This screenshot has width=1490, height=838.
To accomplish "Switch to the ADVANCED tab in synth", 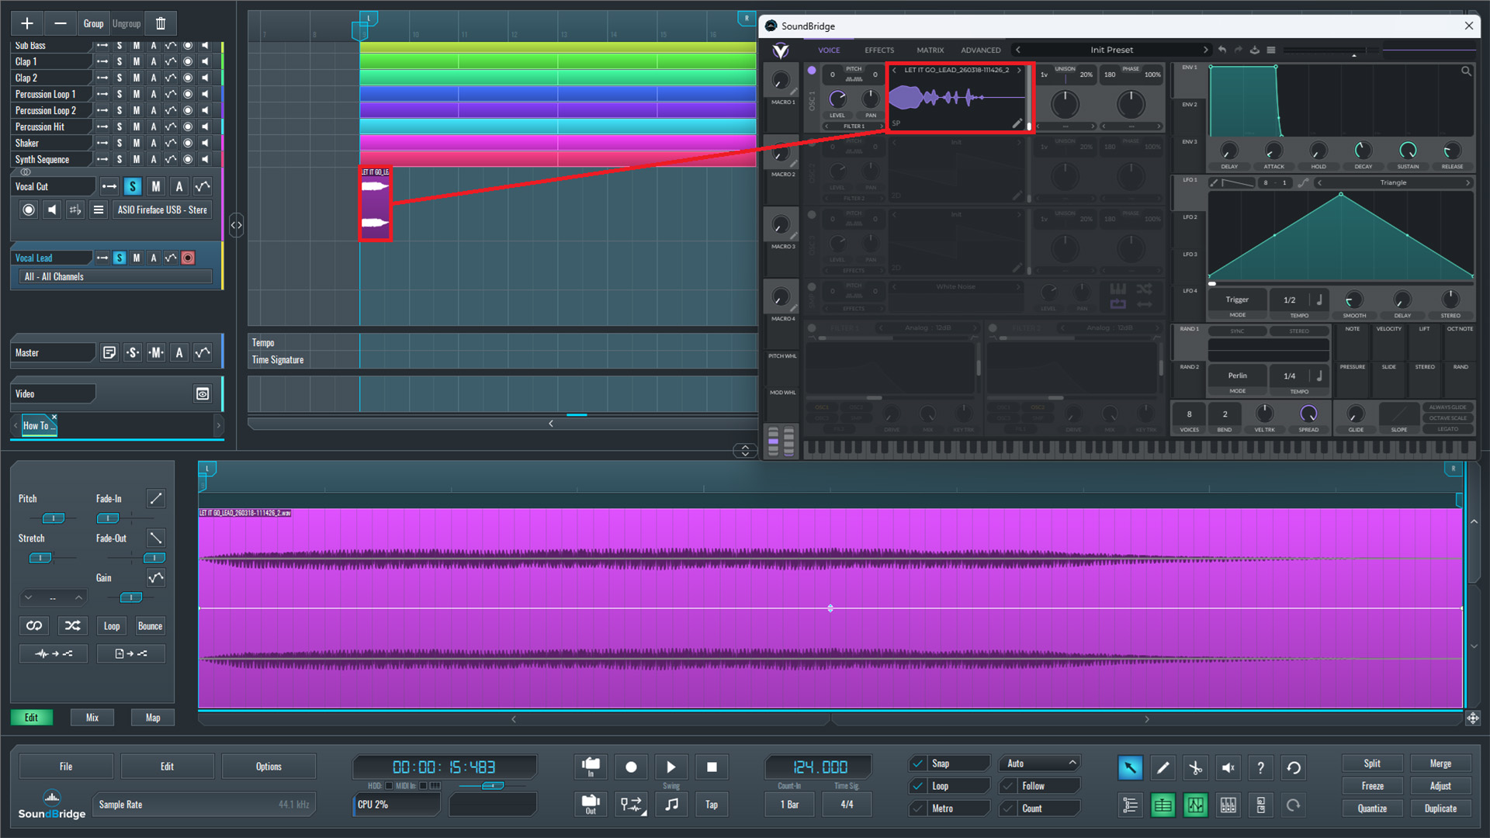I will click(x=981, y=50).
